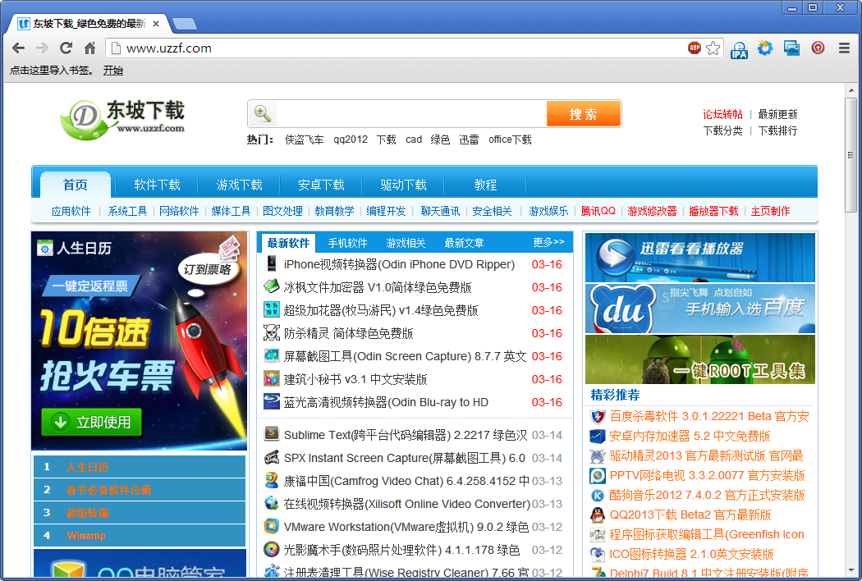Click the iPhone视频转换器 list icon

[272, 264]
